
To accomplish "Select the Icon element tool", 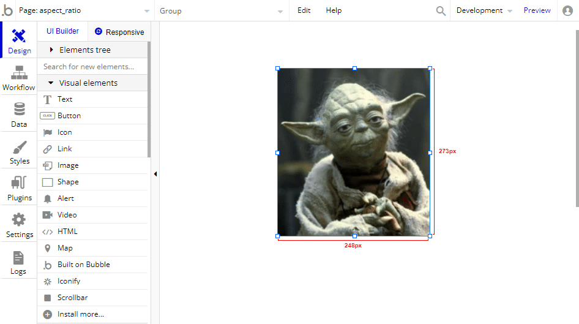I will coord(92,132).
